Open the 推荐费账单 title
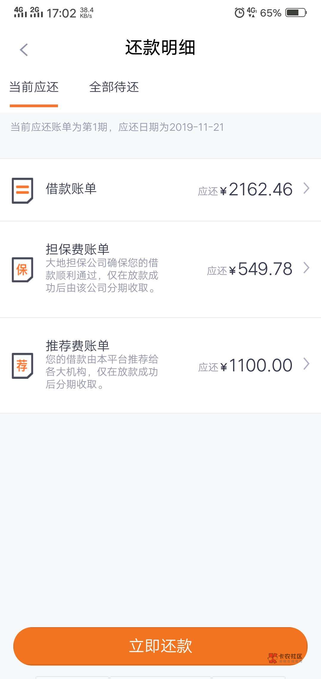The image size is (321, 679). pyautogui.click(x=78, y=345)
